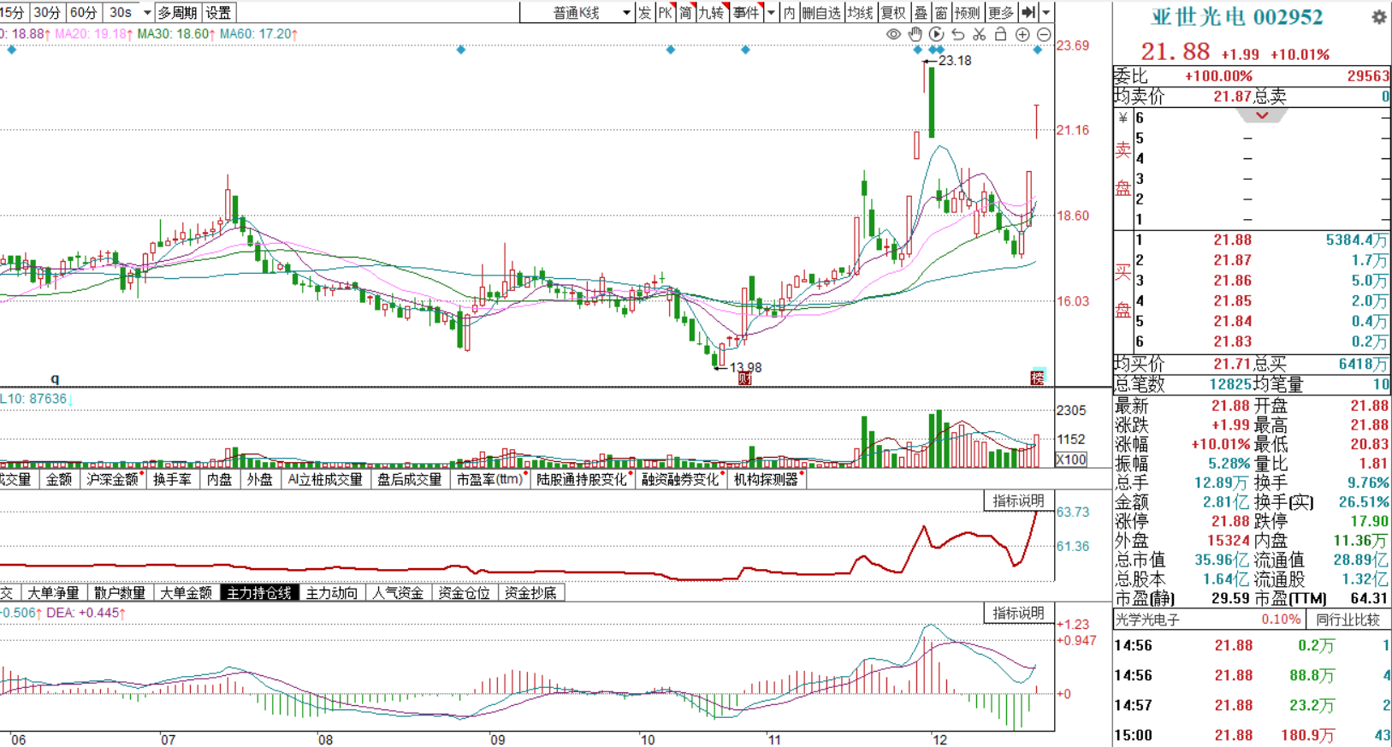
Task: Click the undo arrow icon above chart
Action: (957, 34)
